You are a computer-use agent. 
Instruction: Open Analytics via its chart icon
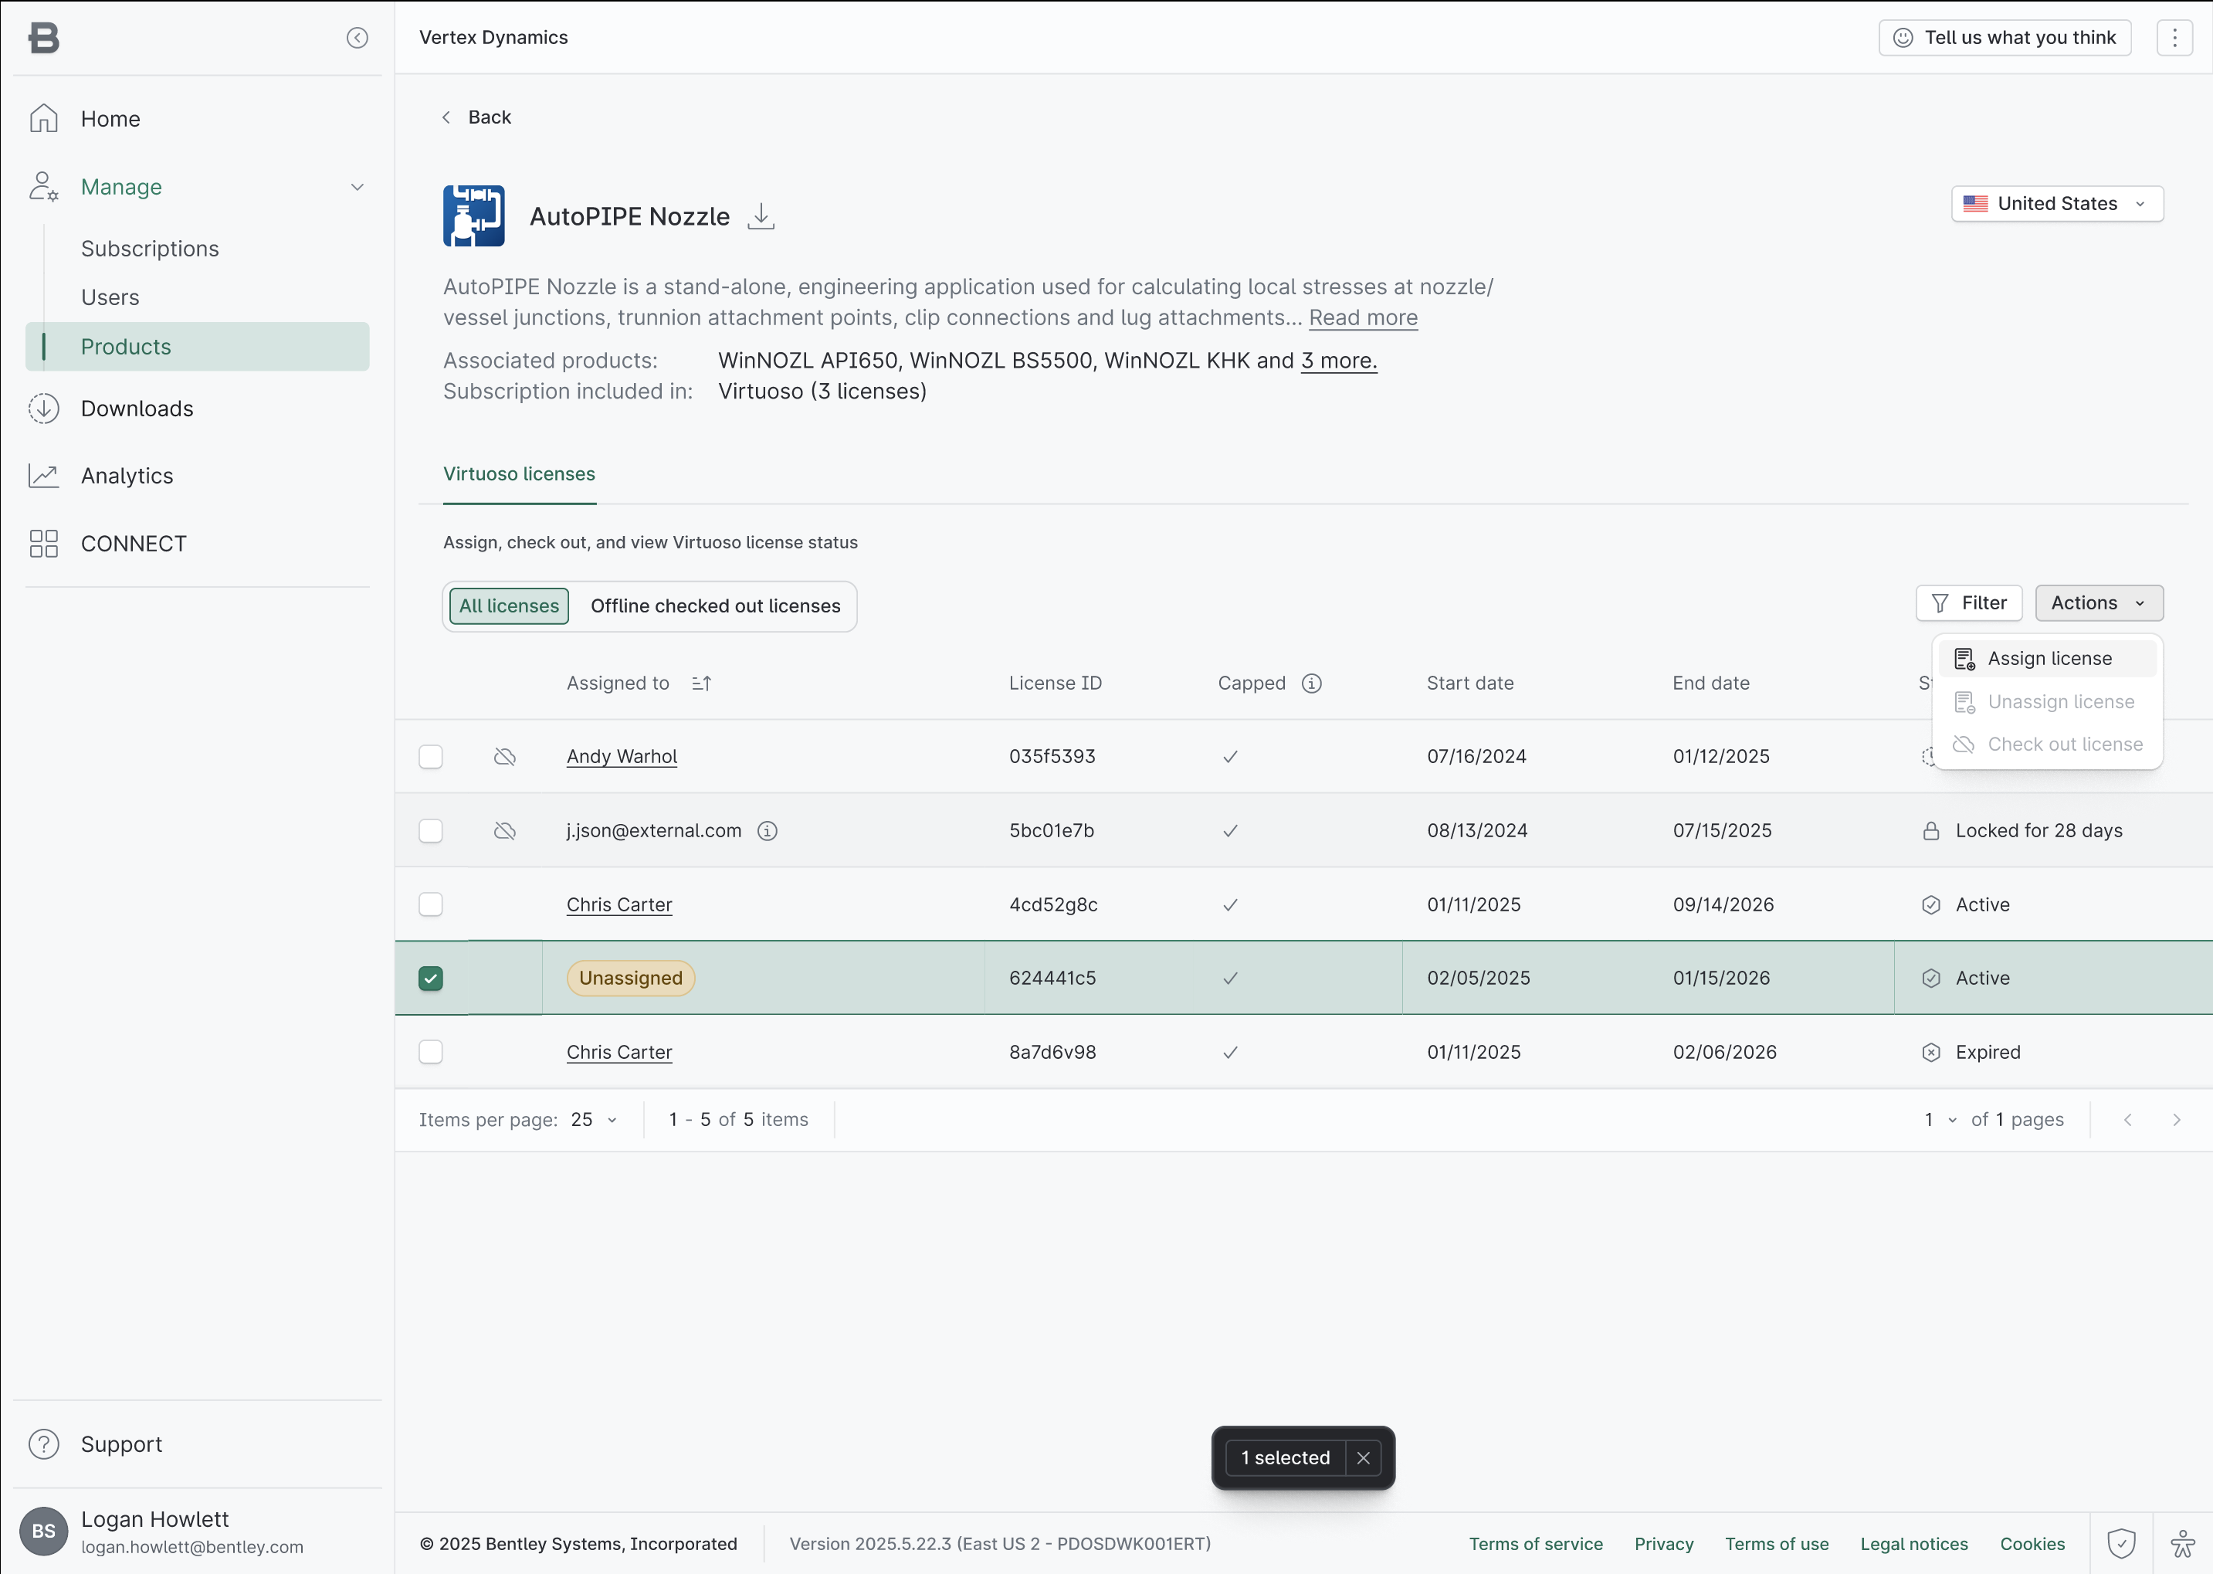pos(43,476)
